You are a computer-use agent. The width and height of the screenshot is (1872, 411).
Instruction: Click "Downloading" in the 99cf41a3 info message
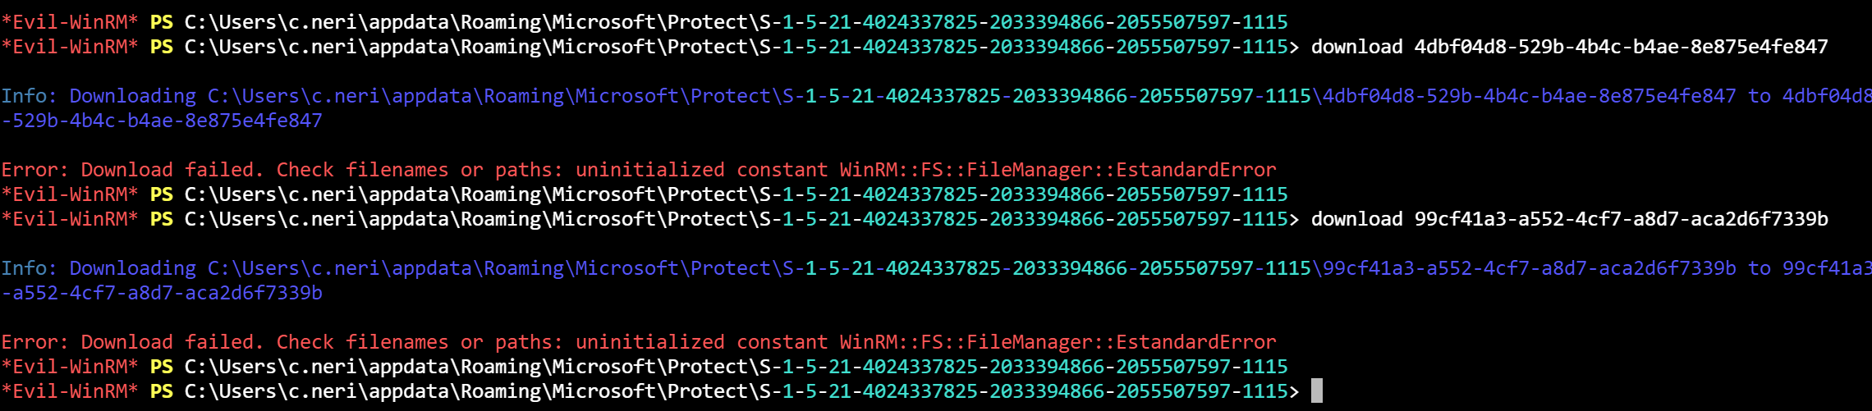(x=132, y=268)
